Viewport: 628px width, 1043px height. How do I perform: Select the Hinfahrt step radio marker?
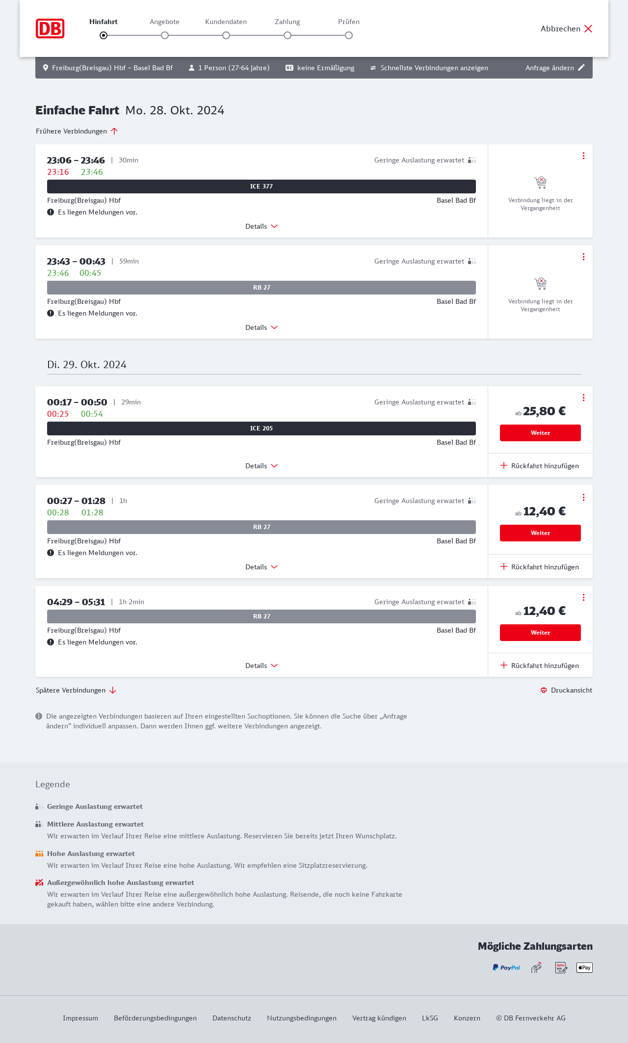click(104, 35)
